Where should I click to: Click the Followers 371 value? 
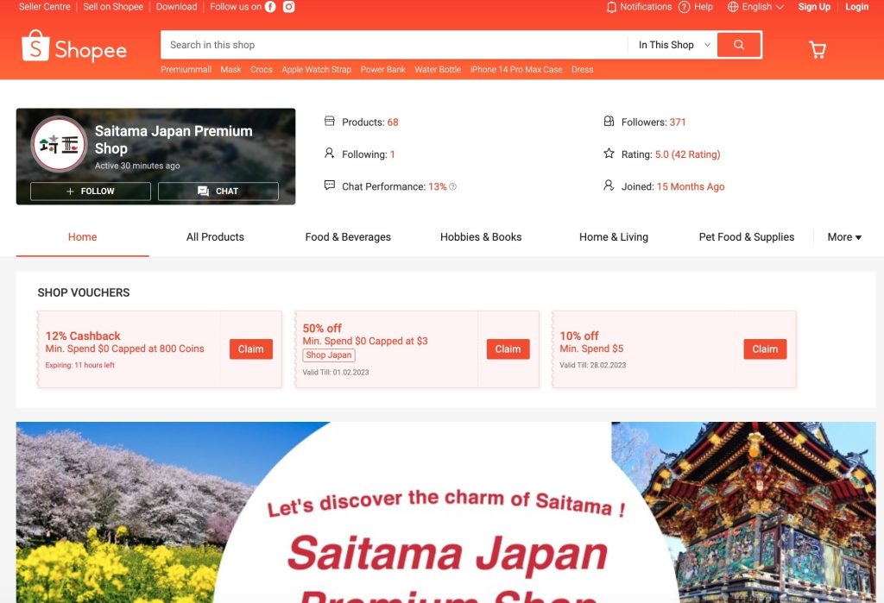tap(678, 122)
